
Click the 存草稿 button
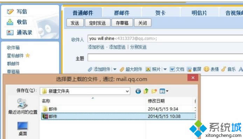tap(122, 23)
